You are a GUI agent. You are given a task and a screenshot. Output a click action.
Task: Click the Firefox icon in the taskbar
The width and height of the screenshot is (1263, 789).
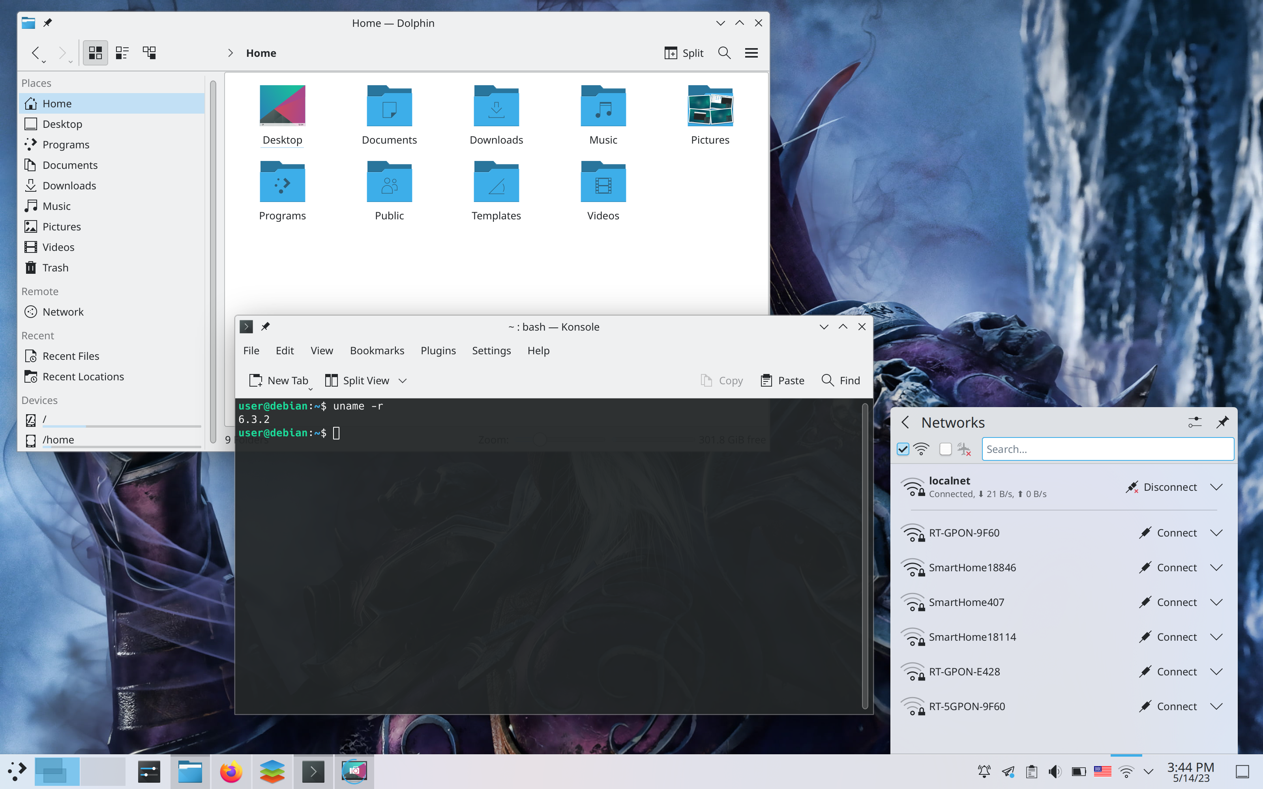pos(231,771)
